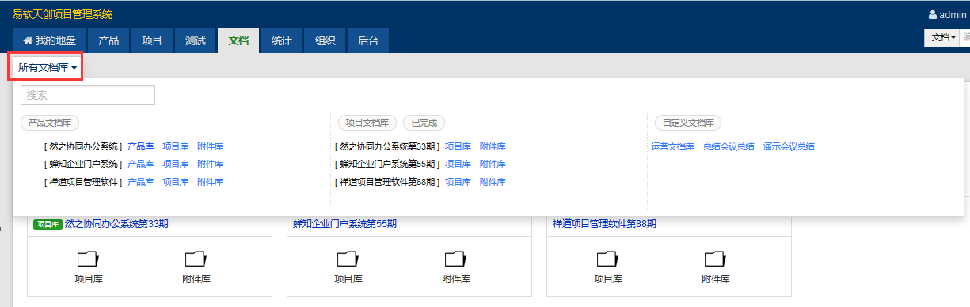Open 附件库 link for 禅道项目管理软件第88期 in dropdown

(x=493, y=182)
